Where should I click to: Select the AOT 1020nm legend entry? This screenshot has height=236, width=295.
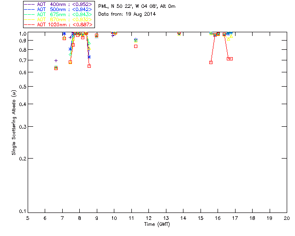(x=59, y=24)
